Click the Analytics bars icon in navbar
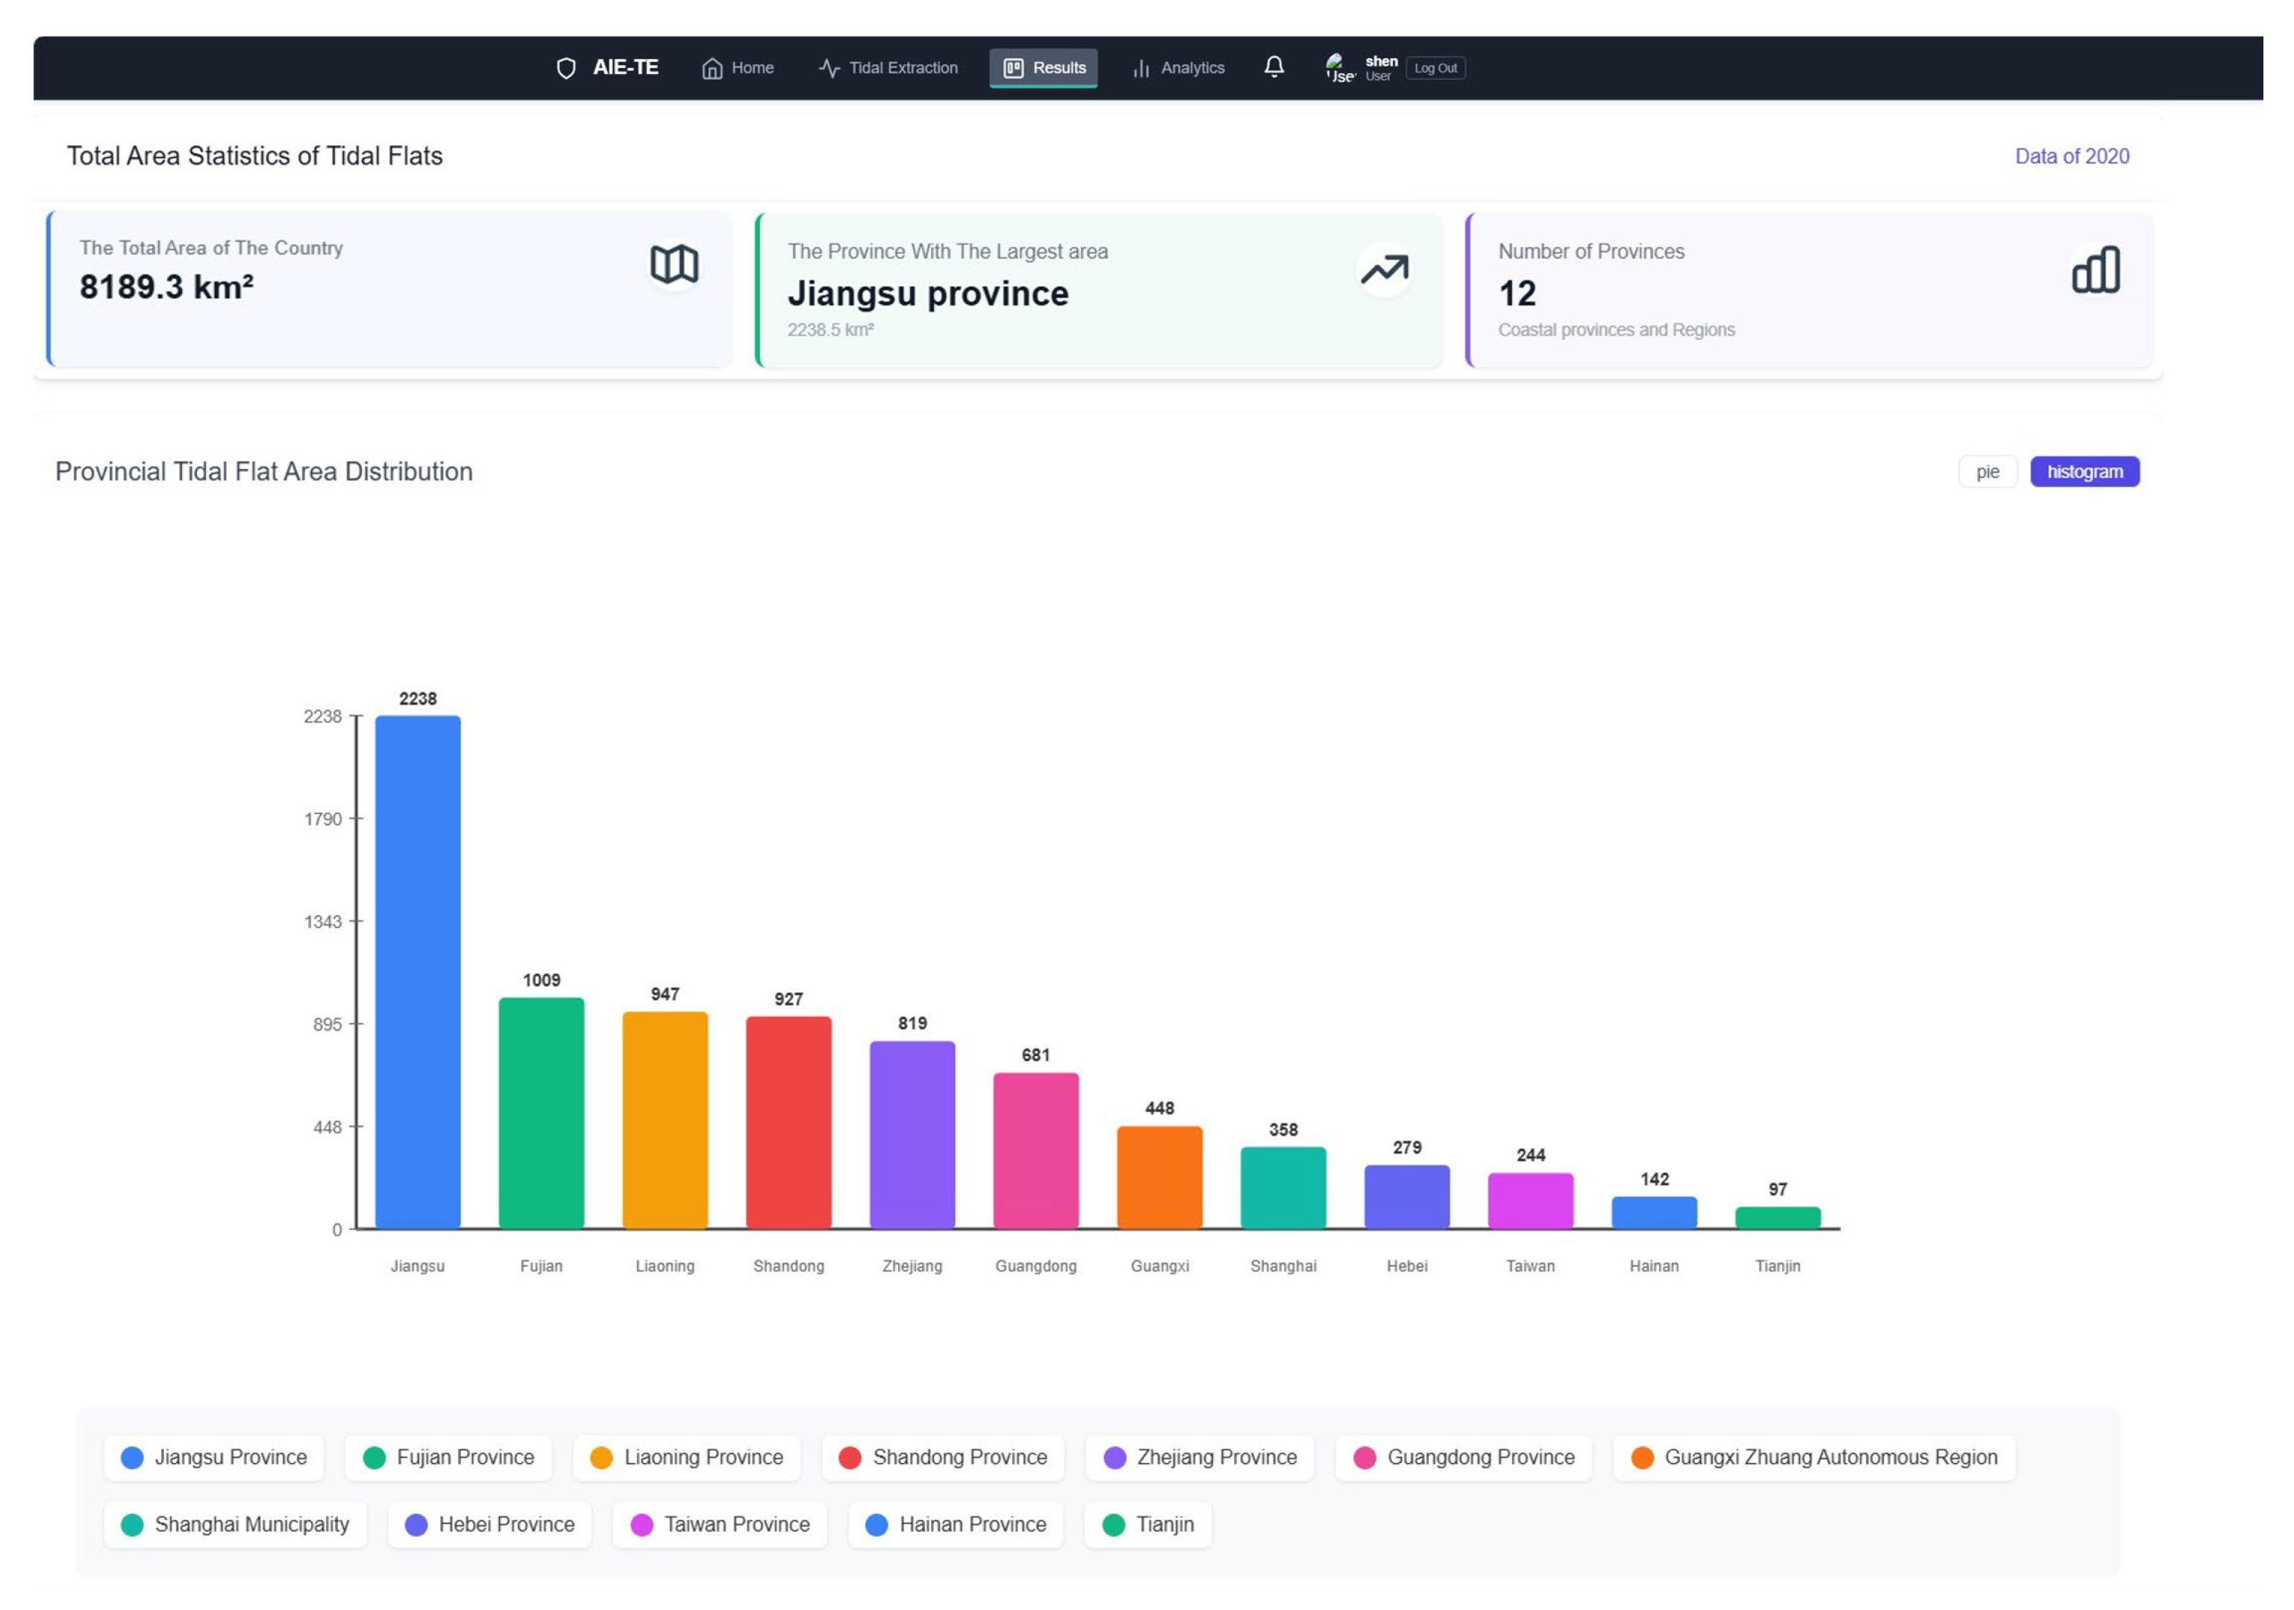This screenshot has width=2294, height=1610. [x=1141, y=68]
